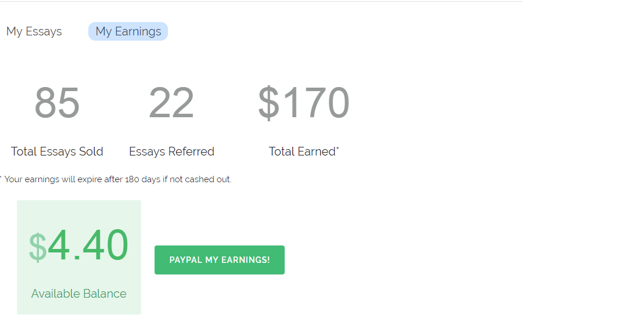Click the horizontal divider above the tabs

point(261,1)
